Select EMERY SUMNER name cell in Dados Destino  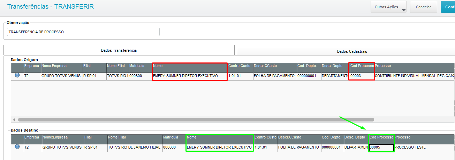[x=219, y=148]
